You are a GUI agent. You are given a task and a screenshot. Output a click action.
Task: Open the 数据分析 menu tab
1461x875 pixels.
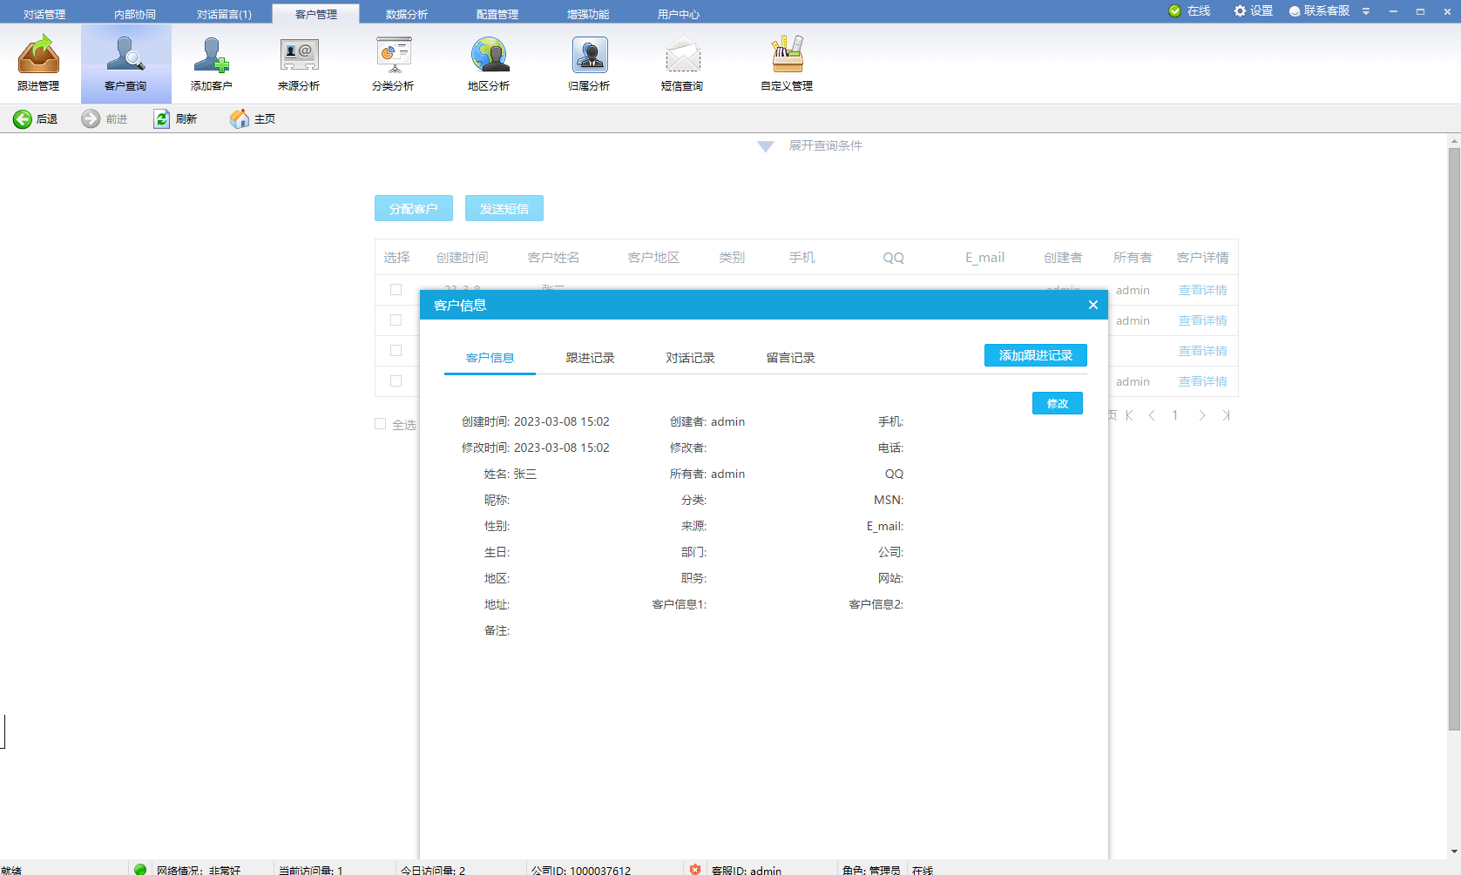point(406,14)
